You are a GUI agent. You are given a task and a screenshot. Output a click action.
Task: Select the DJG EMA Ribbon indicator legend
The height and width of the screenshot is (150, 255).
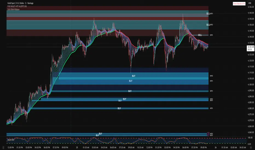[13, 9]
